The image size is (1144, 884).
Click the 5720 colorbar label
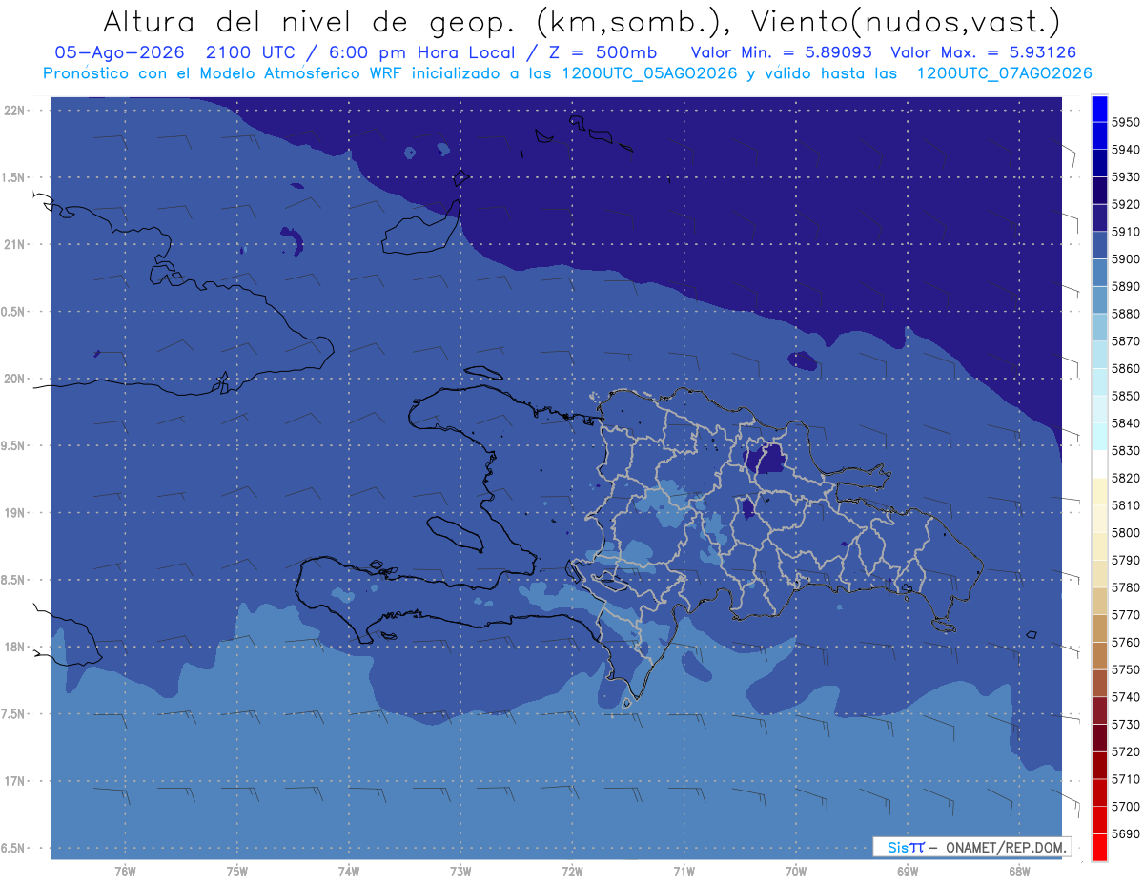(x=1125, y=751)
